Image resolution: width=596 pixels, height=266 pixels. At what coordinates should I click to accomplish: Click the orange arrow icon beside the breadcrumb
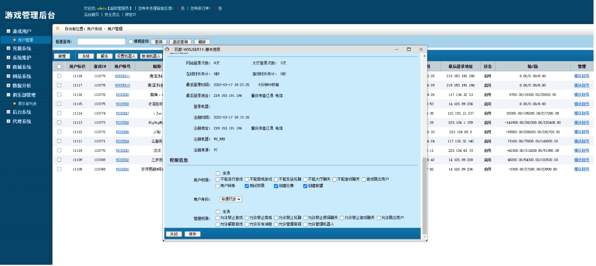(58, 29)
